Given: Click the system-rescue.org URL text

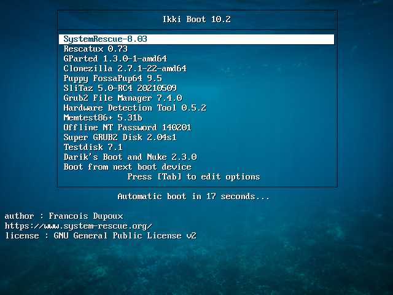Looking at the screenshot, I should [79, 226].
